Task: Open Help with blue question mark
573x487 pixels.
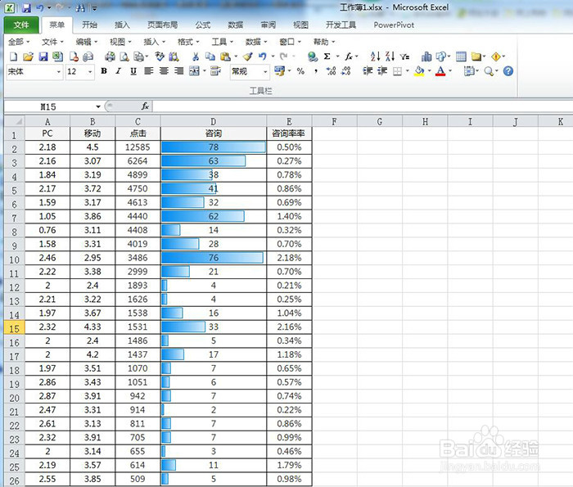Action: [x=508, y=71]
